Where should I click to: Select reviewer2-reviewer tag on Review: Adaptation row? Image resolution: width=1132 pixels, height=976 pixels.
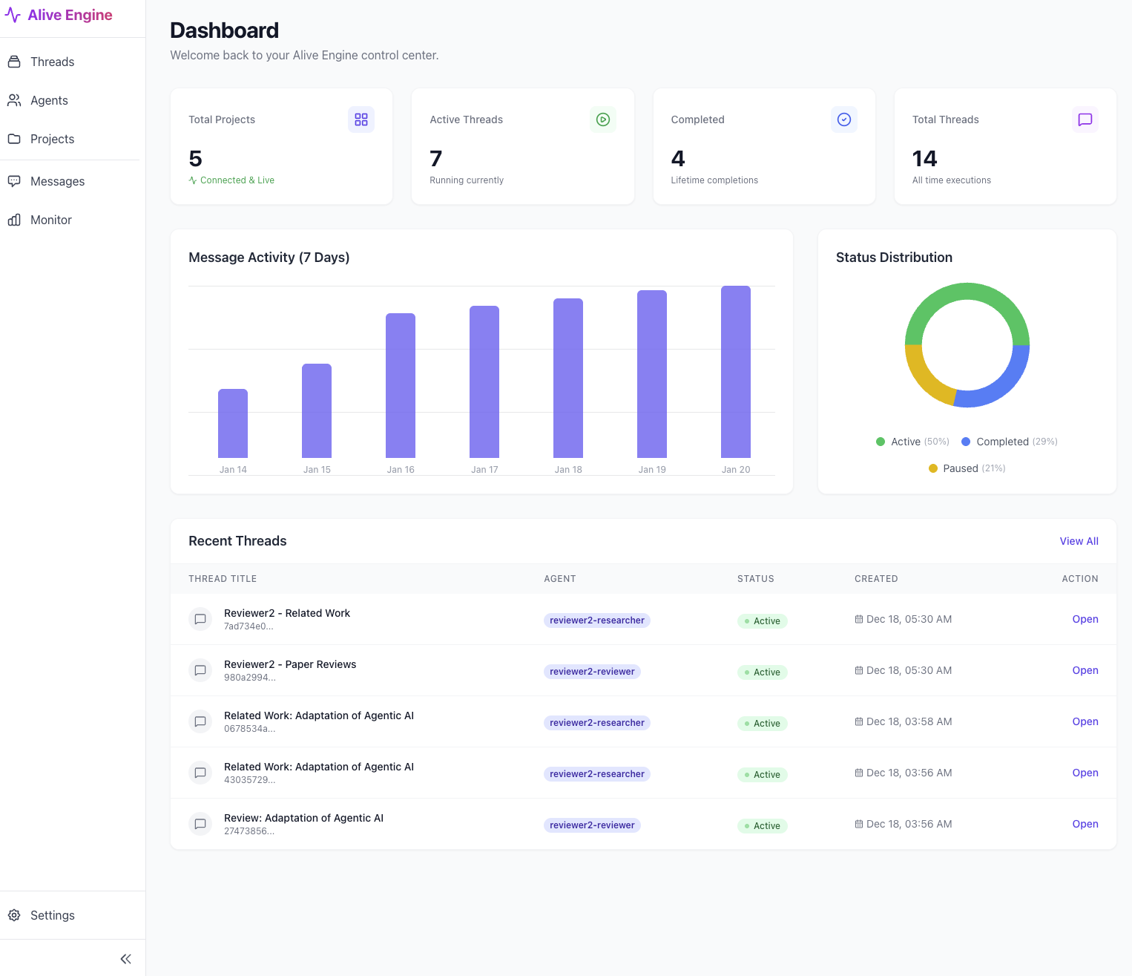point(592,825)
